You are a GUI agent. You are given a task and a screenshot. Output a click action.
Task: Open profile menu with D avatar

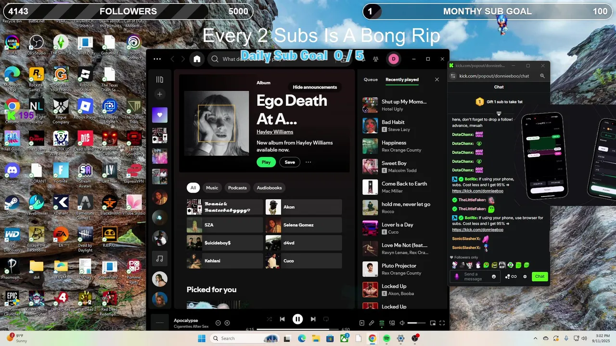[x=394, y=59]
